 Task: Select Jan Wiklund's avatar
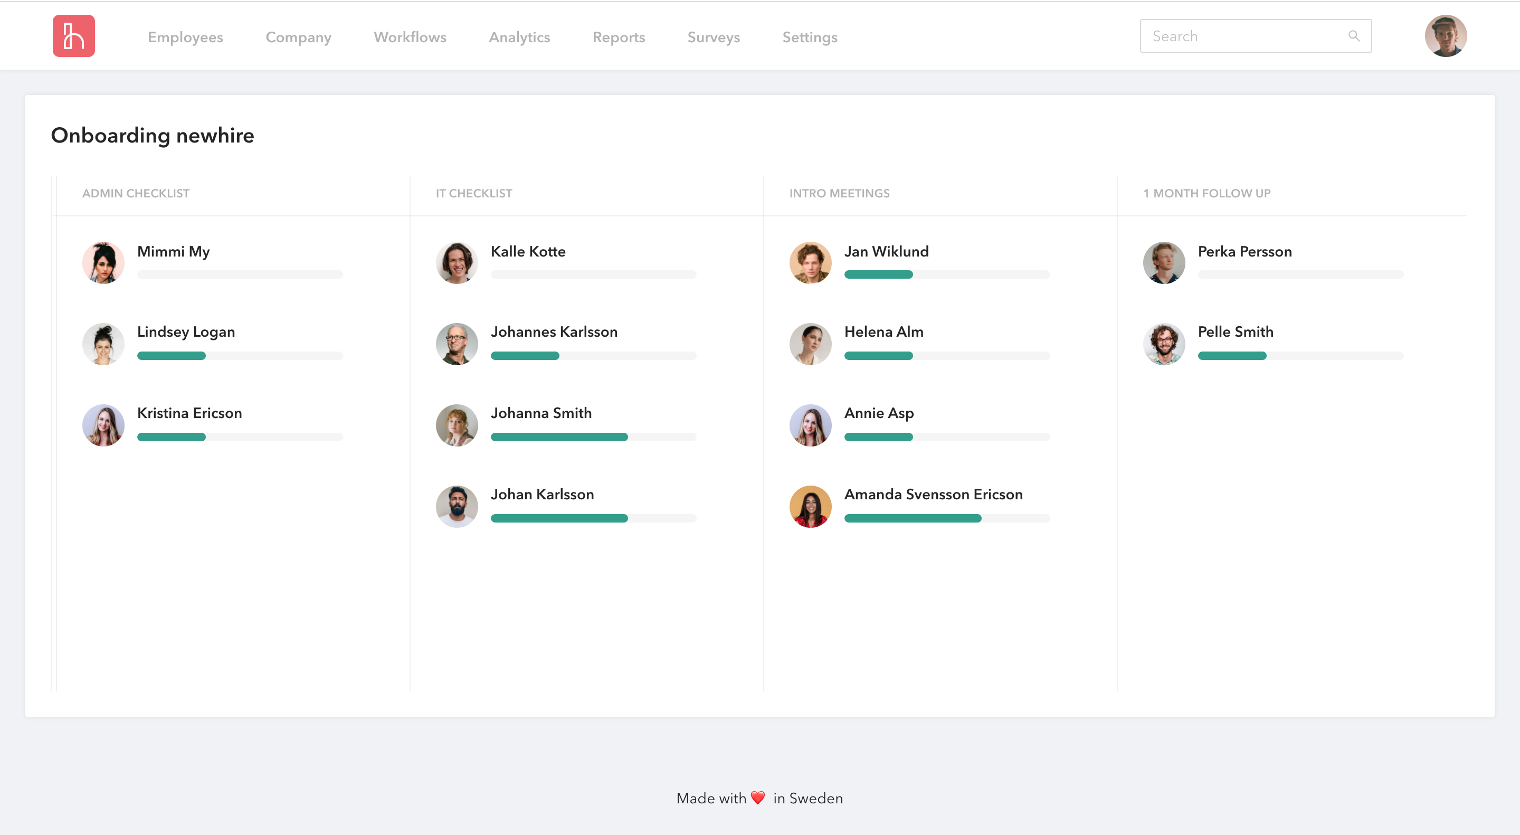click(810, 263)
